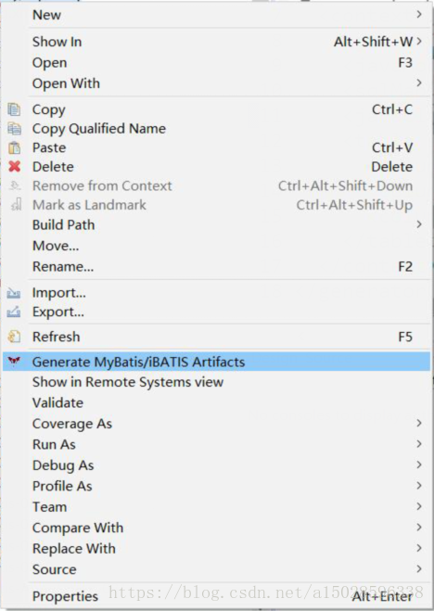
Task: Click the MyBatis generator bird icon
Action: [14, 362]
